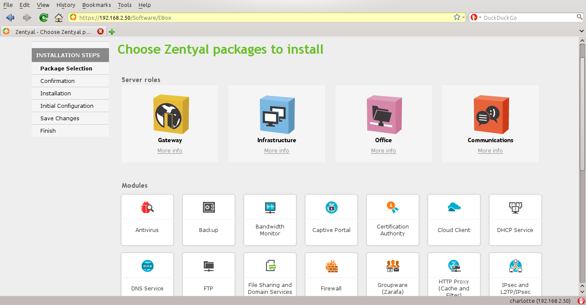This screenshot has width=586, height=305.
Task: Select Finish step in sidebar
Action: click(70, 131)
